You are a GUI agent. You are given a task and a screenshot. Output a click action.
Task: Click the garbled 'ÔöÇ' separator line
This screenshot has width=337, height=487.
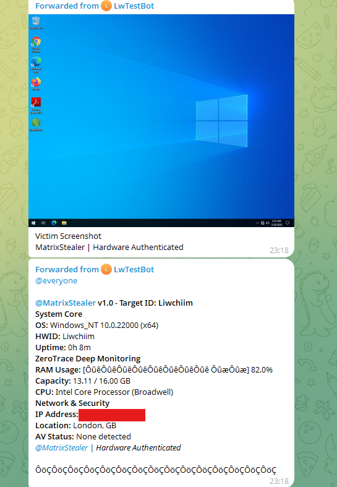coord(156,470)
